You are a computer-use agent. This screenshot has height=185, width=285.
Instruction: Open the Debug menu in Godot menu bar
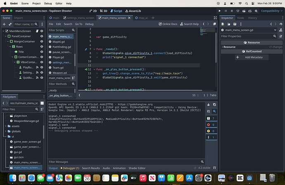48,3
